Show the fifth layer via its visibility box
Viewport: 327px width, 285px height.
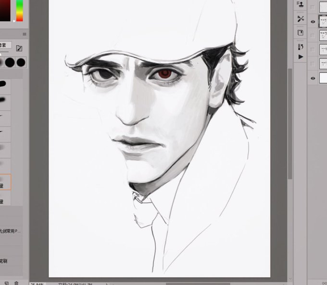313,63
